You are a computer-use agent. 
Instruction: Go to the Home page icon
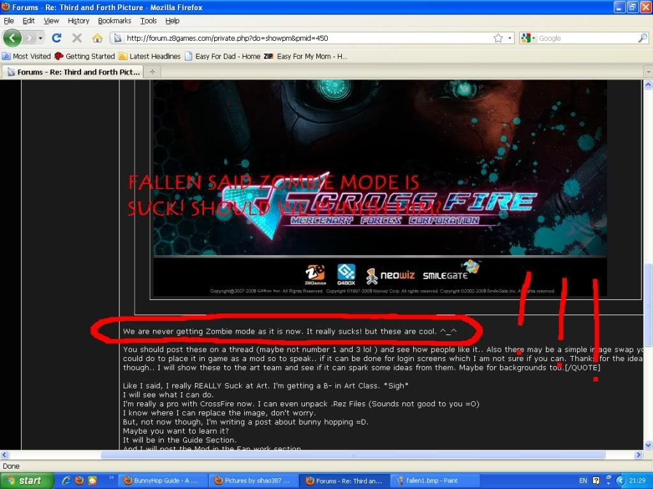coord(97,38)
